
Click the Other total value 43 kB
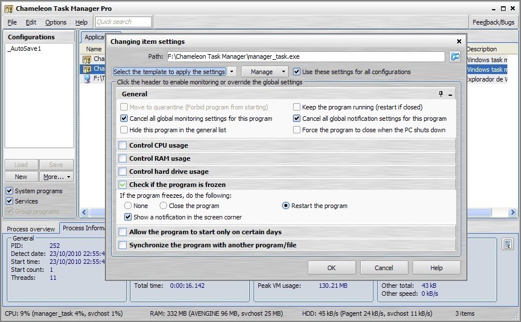pyautogui.click(x=429, y=286)
